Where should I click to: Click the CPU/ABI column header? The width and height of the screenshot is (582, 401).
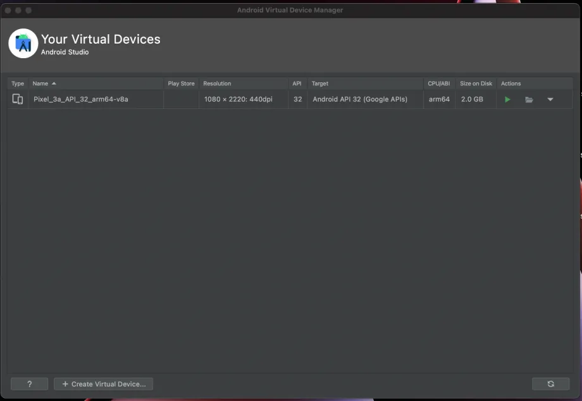click(x=439, y=83)
